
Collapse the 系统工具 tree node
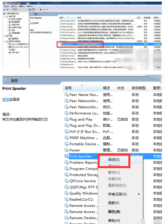pyautogui.click(x=5, y=17)
